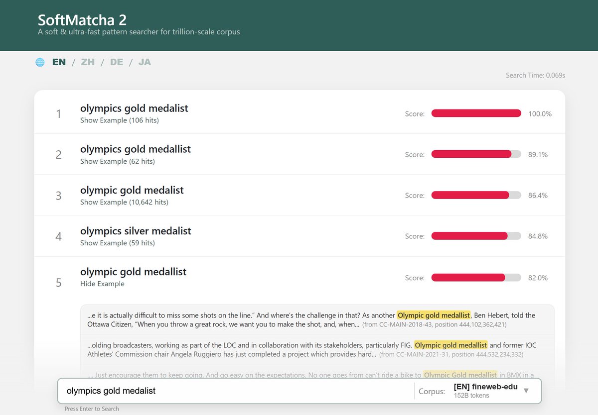The image size is (598, 415).
Task: Show Example for olympics gold medallist (62 hits)
Action: point(118,161)
